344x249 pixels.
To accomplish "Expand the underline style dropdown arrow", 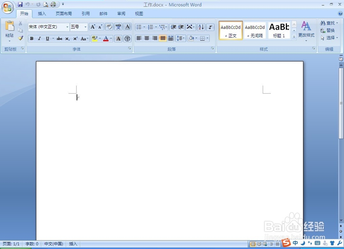I will click(x=53, y=39).
